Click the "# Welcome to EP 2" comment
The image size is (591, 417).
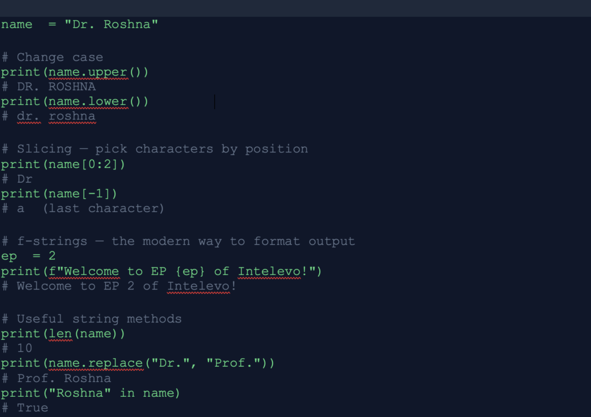[x=118, y=286]
